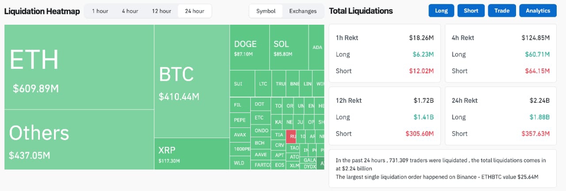Open the XRP liquidation tile
Screen dimensions: 566x191
191,154
